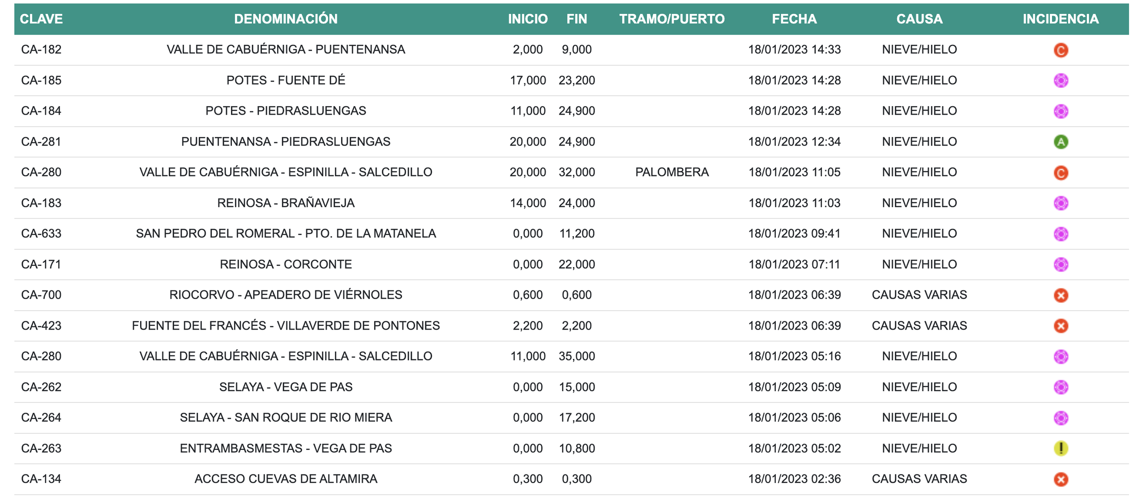This screenshot has height=496, width=1146.
Task: Click the DENOMINACIÓN column header
Action: click(286, 19)
